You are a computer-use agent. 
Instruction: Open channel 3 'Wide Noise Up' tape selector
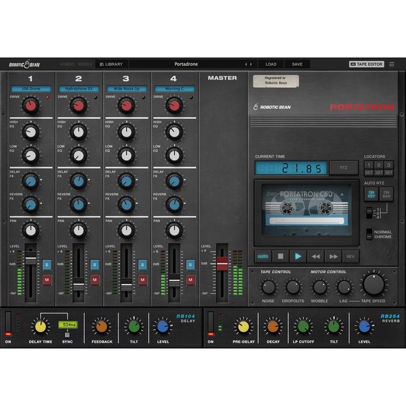coord(126,89)
